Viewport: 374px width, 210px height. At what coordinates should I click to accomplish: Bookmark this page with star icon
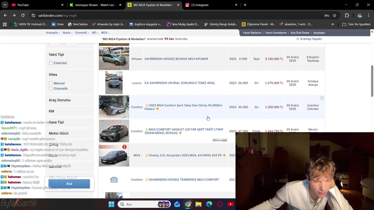coord(335,15)
